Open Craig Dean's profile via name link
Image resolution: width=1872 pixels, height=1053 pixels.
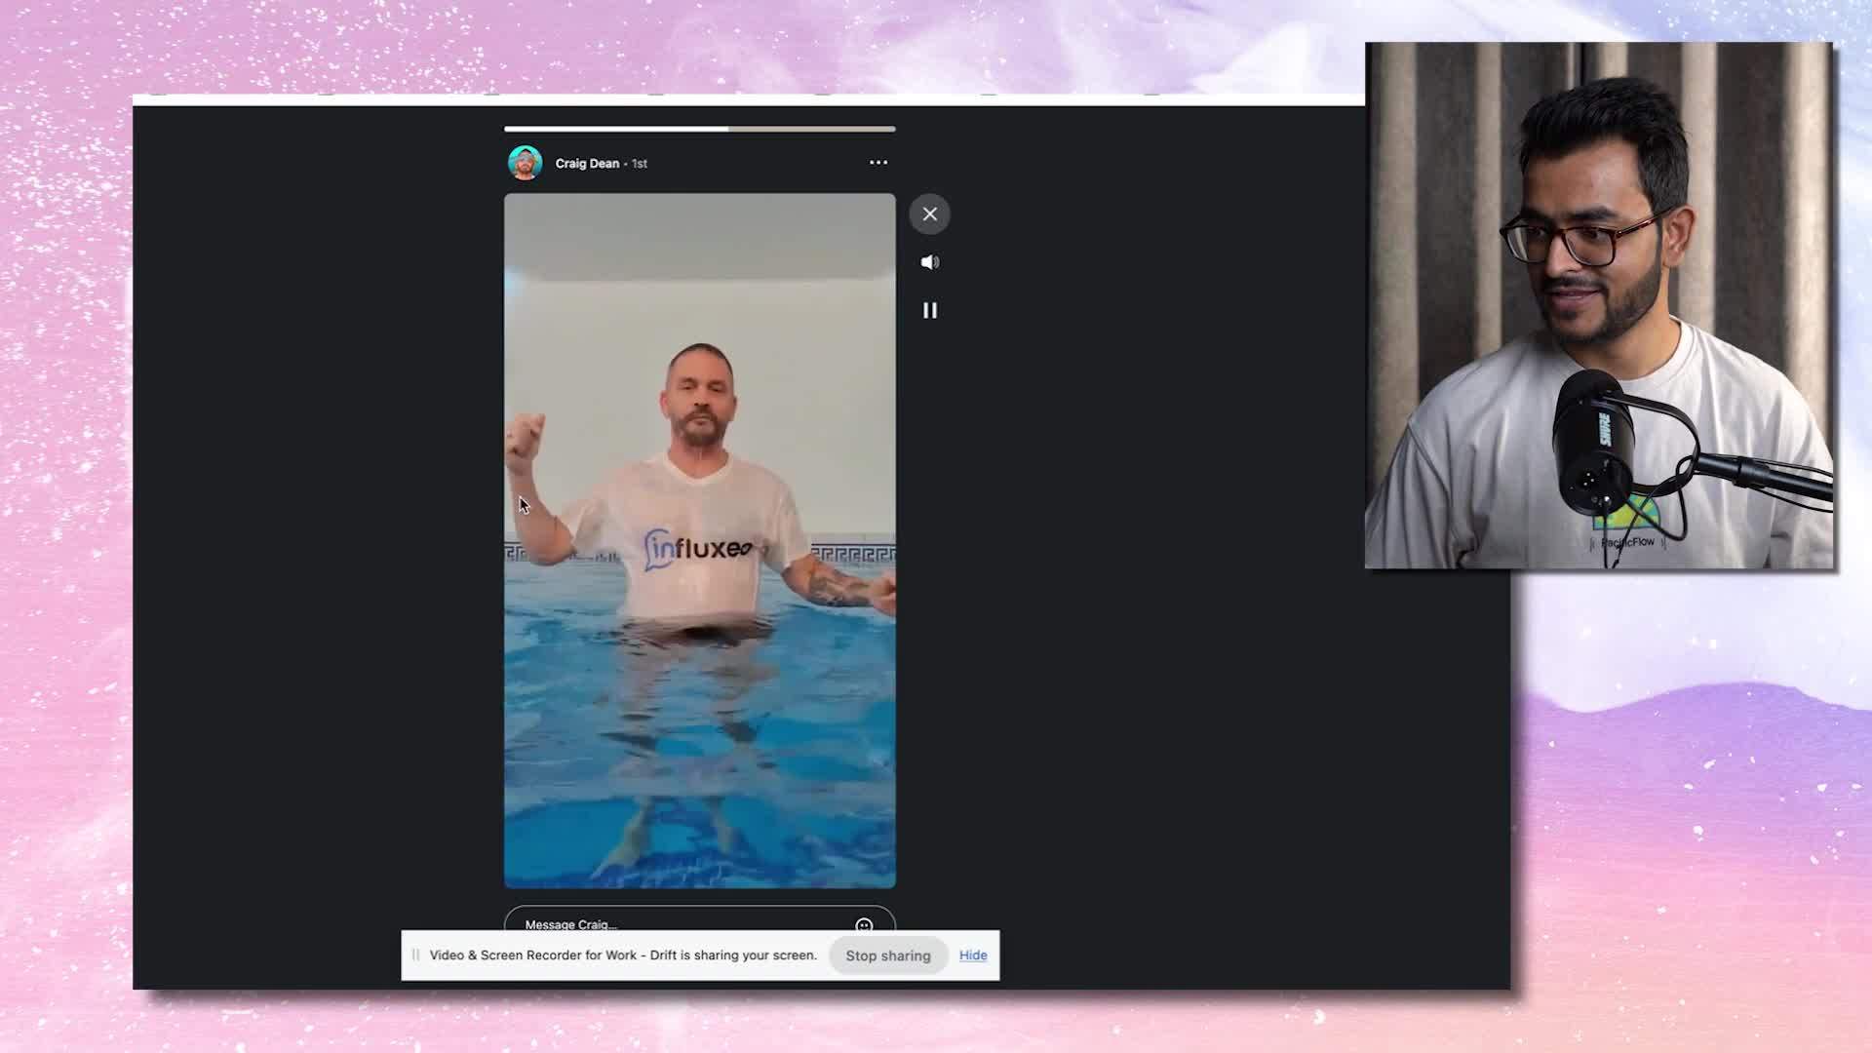(x=587, y=164)
